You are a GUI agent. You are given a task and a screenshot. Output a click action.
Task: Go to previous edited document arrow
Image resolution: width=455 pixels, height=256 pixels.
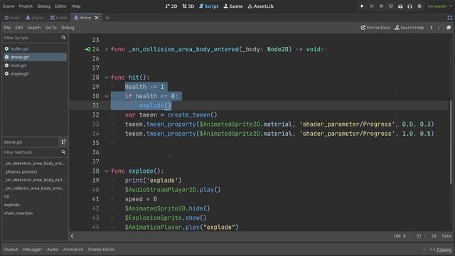[x=432, y=28]
